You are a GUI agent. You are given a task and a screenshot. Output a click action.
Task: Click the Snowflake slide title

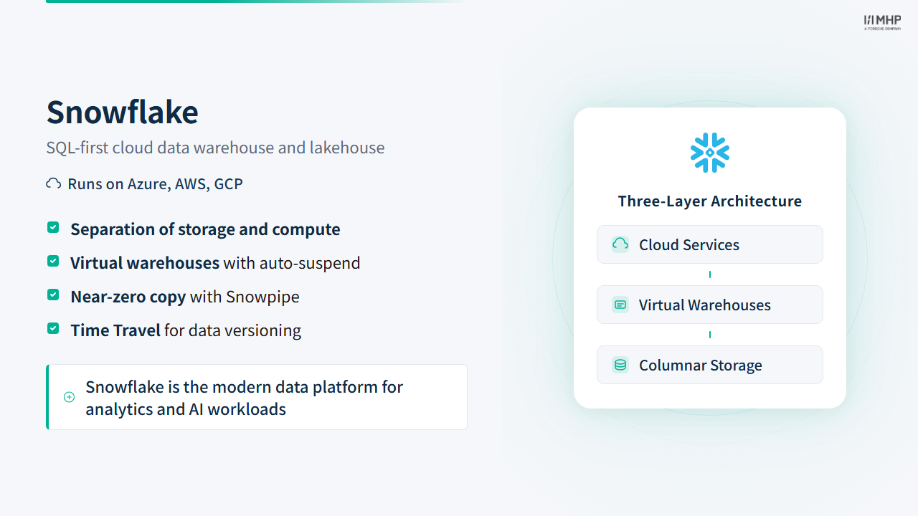123,112
